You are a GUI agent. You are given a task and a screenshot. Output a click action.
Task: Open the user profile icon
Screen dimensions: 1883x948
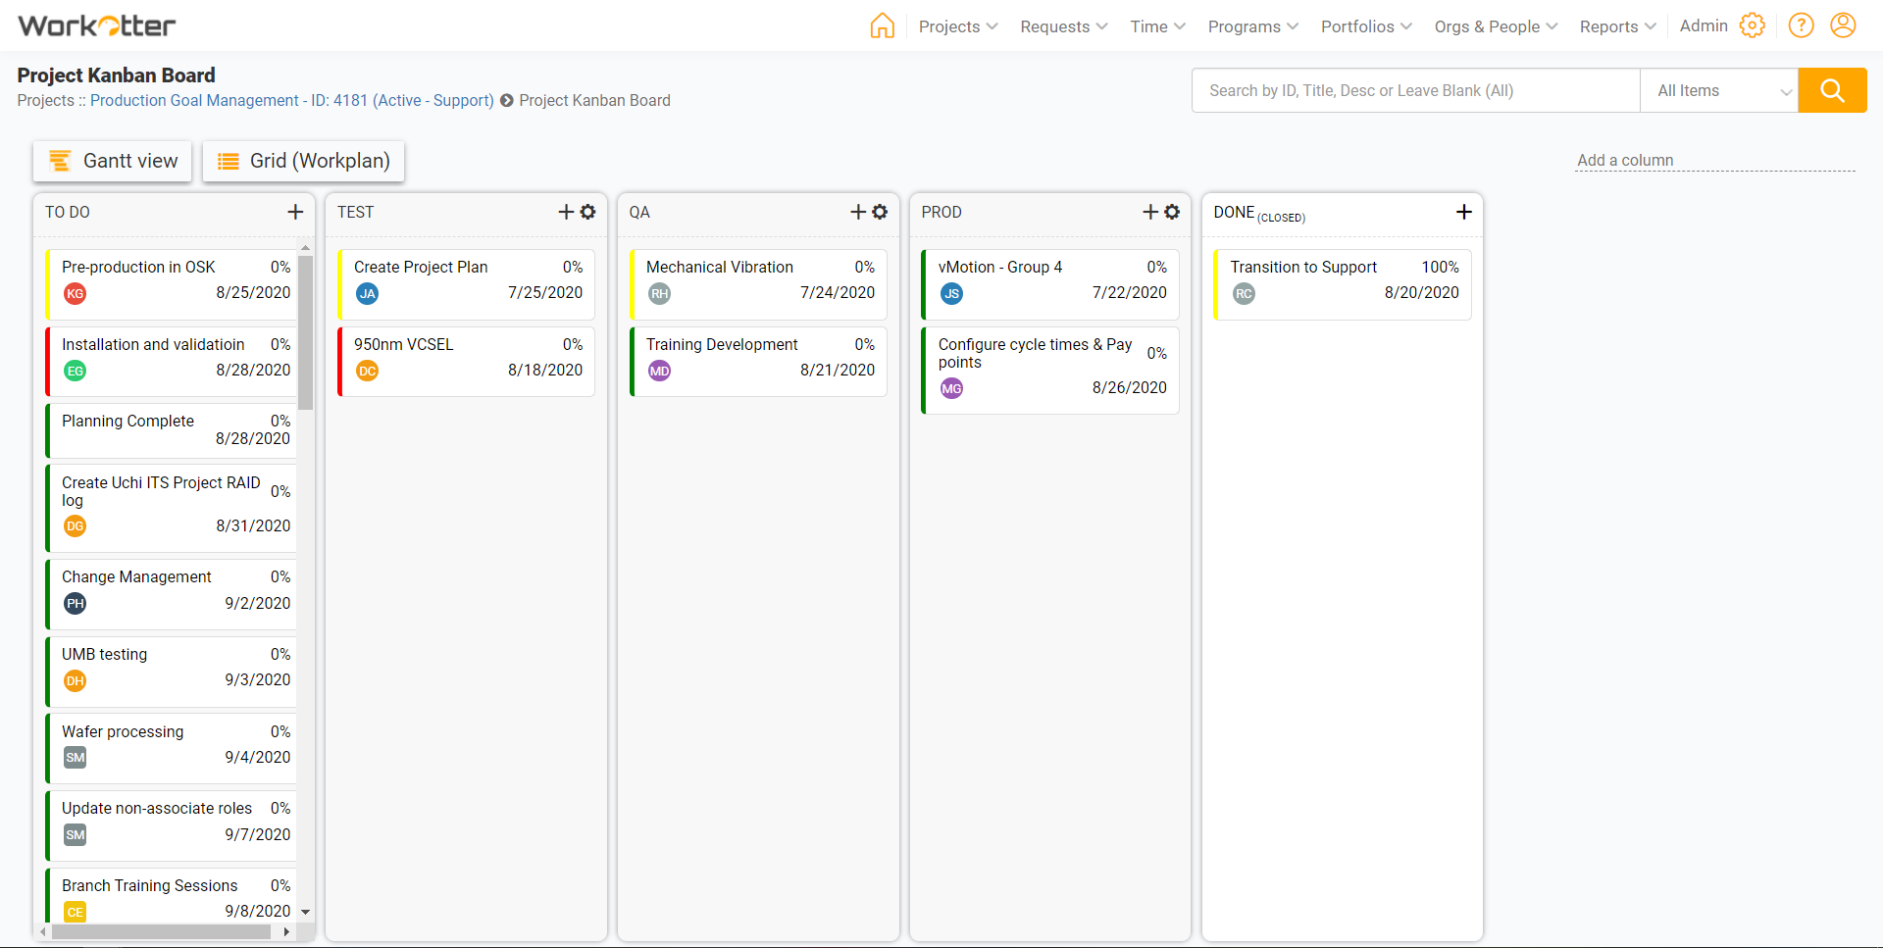click(1843, 25)
